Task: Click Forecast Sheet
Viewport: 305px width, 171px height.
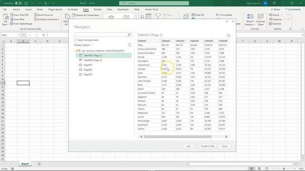Action: click(261, 19)
